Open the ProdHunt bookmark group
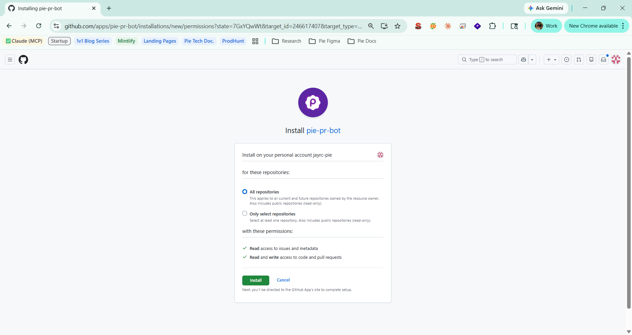 (233, 41)
